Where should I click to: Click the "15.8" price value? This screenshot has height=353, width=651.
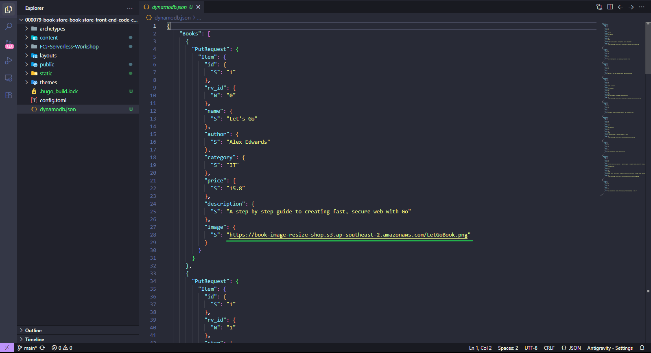236,189
